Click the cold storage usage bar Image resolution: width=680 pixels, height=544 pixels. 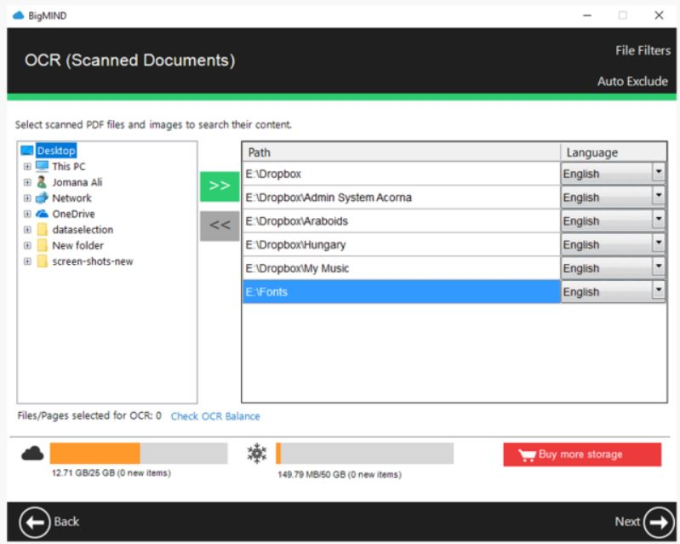364,453
